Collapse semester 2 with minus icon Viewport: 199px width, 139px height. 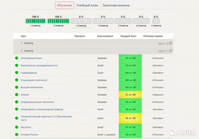[x=171, y=51]
